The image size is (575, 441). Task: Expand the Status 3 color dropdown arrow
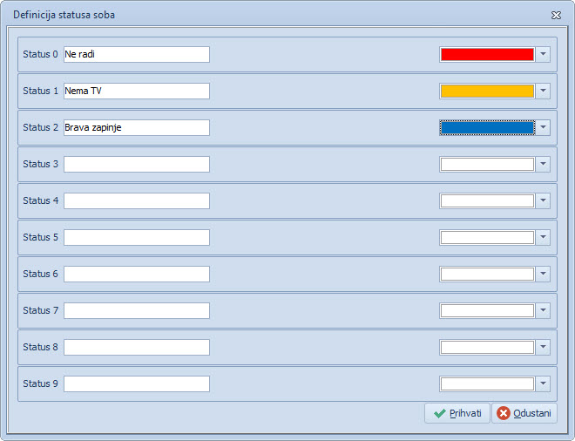tap(544, 164)
